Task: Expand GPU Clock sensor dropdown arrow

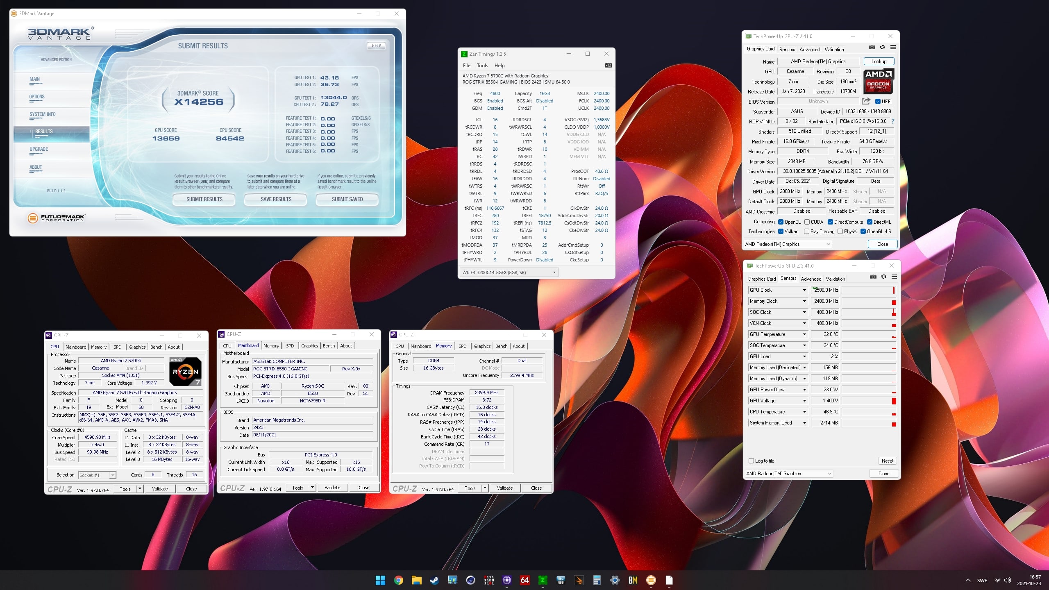Action: point(804,290)
